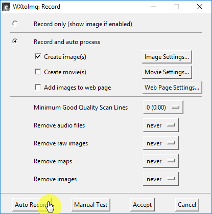Screen dimensions: 212x214
Task: Open the Remove audio files dropdown
Action: pyautogui.click(x=161, y=125)
